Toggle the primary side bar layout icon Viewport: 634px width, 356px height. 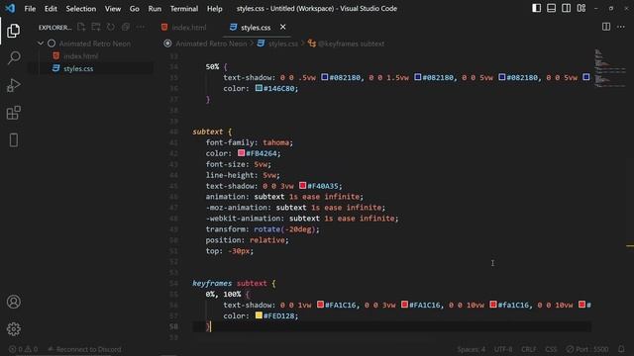pos(536,8)
